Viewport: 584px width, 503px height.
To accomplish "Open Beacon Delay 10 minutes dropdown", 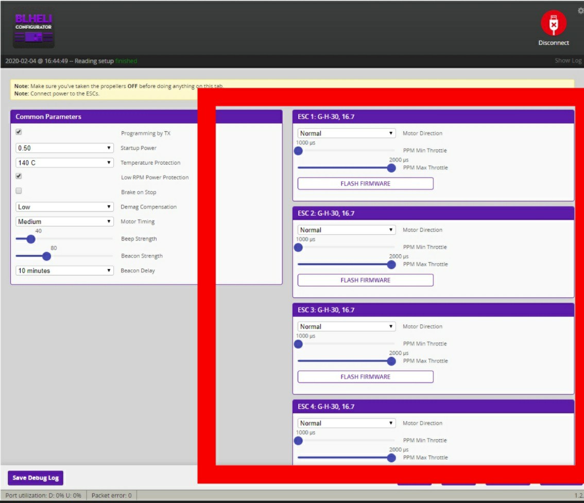I will [x=64, y=271].
